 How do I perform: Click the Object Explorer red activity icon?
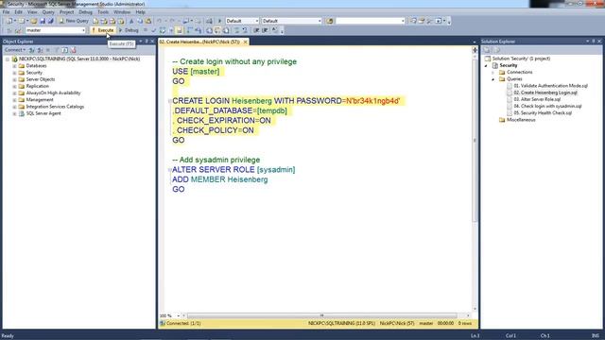73,50
